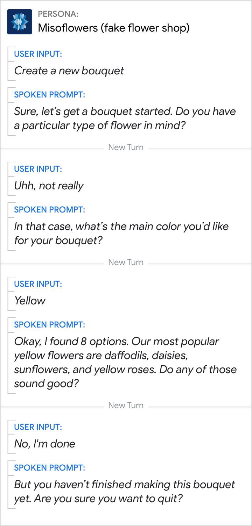Screen dimensions: 252x526
Task: Click the first New Turn divider
Action: point(126,147)
